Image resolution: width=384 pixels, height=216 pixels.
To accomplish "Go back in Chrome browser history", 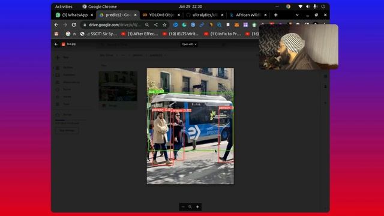I will tap(56, 25).
